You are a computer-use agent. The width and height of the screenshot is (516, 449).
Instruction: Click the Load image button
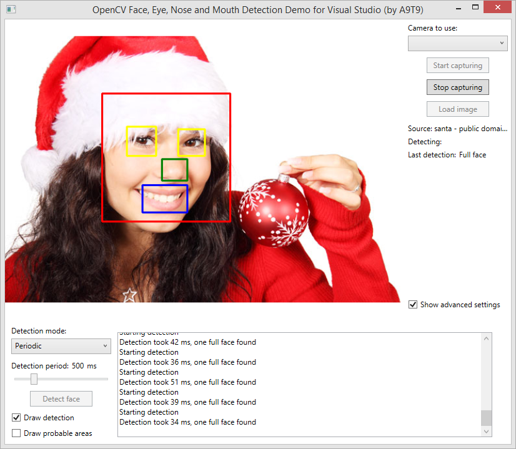pyautogui.click(x=457, y=109)
